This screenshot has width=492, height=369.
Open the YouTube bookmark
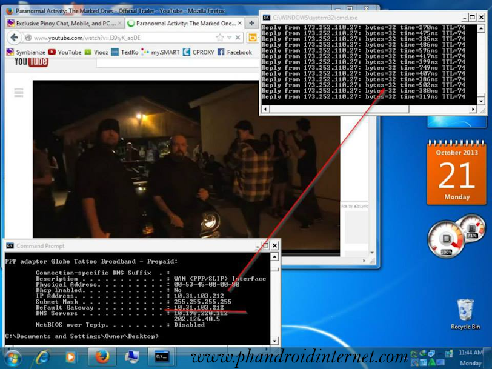click(65, 52)
